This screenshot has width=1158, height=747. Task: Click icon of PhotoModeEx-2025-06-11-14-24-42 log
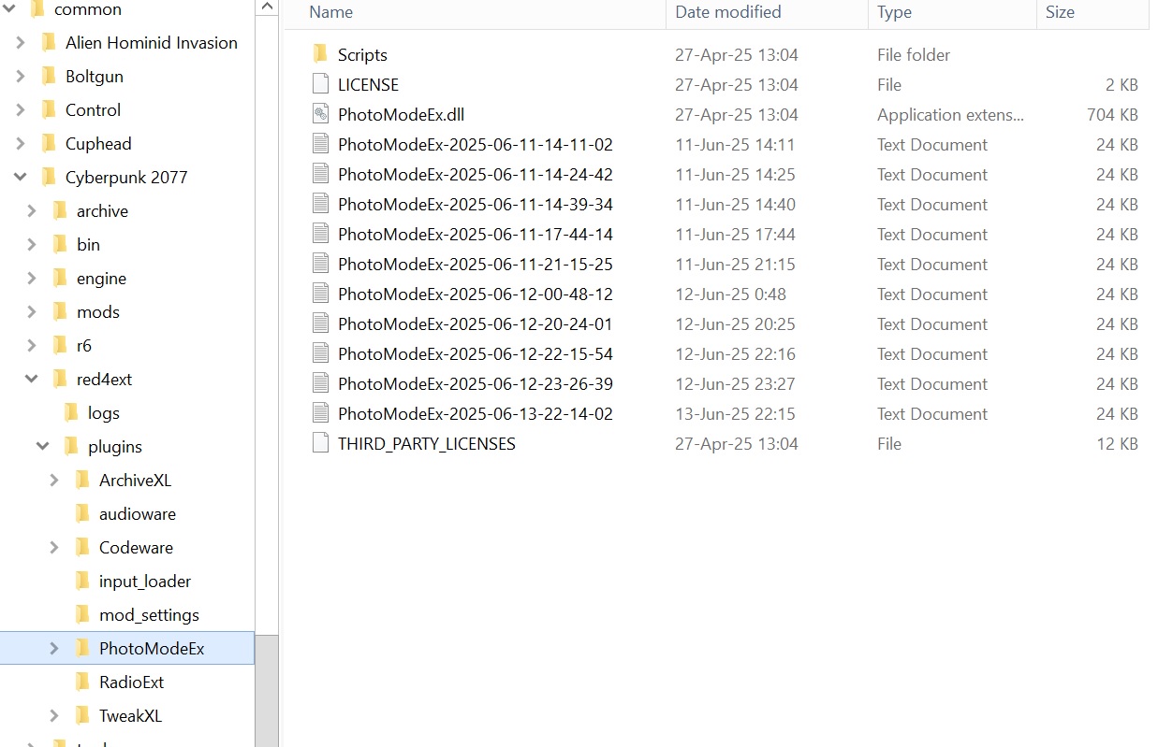click(x=320, y=174)
